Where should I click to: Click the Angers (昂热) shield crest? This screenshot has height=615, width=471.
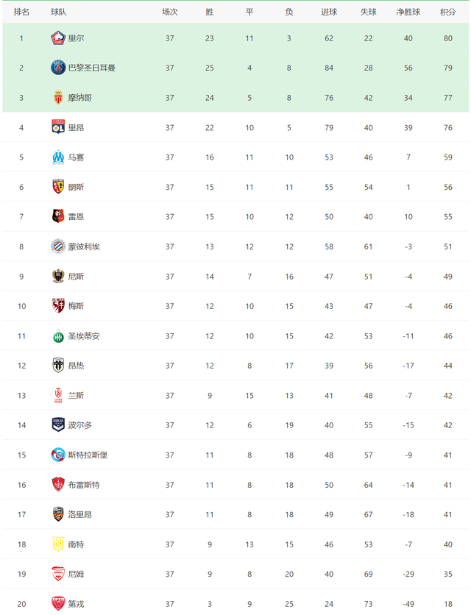tap(58, 366)
